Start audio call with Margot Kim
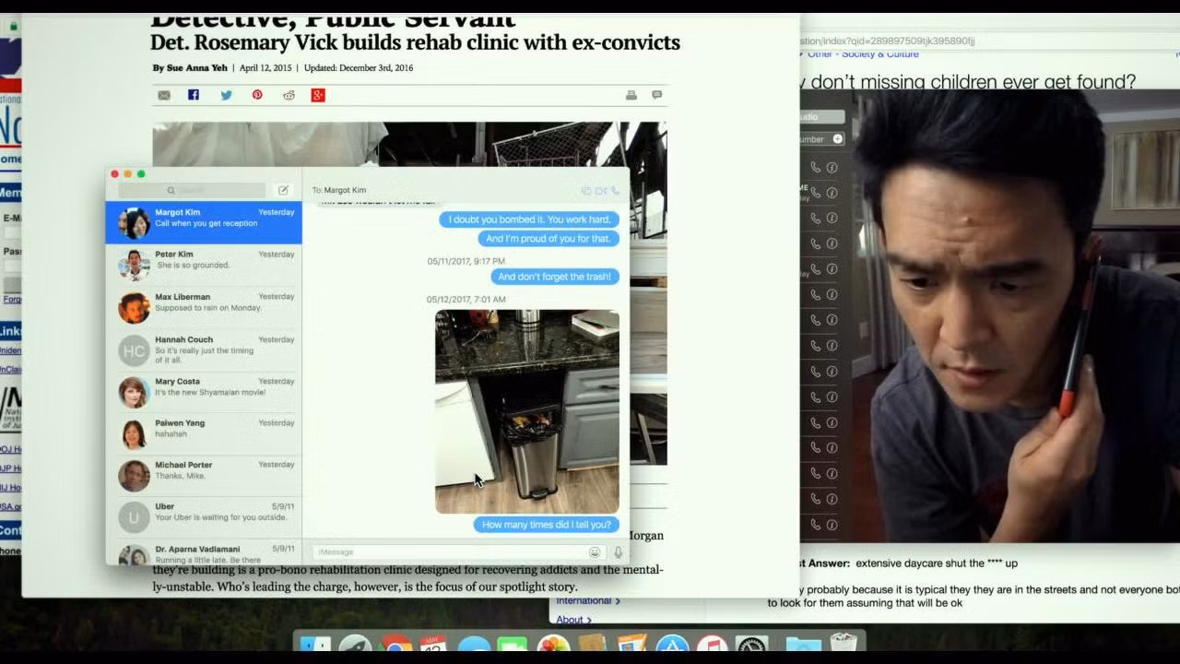 coord(615,191)
